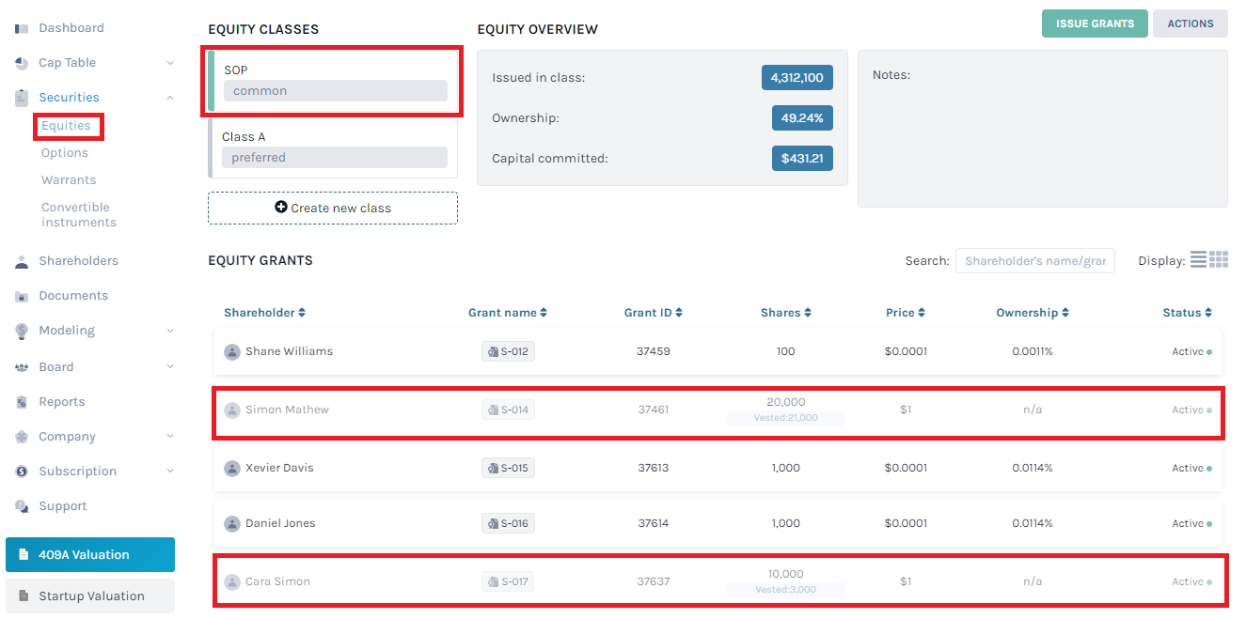Image resolution: width=1246 pixels, height=619 pixels.
Task: Click Create new class
Action: point(332,208)
